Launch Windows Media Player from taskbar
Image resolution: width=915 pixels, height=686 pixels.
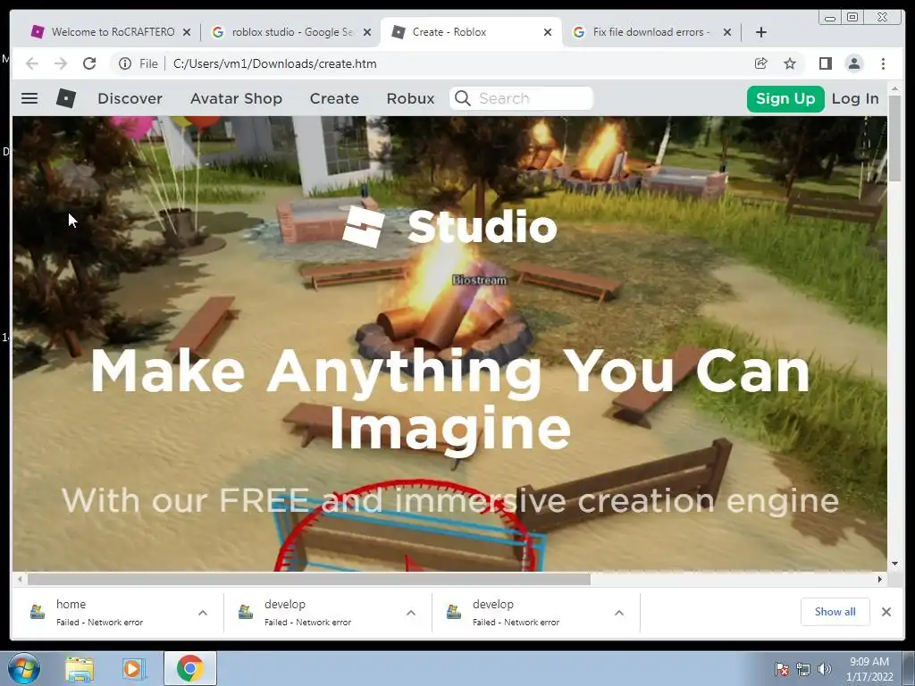point(134,668)
